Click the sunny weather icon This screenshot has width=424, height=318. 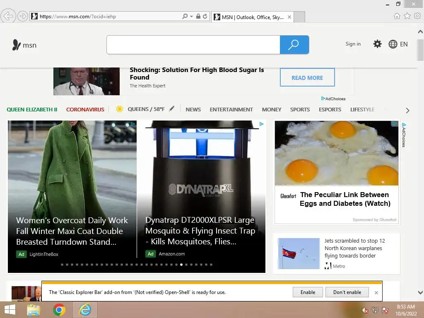120,109
